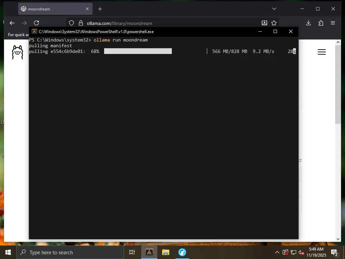Click the install/save page icon in the address bar

coord(264,23)
